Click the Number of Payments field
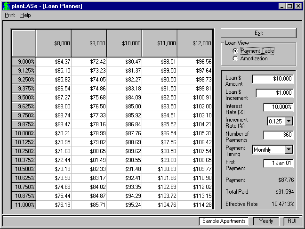The image size is (305, 229). 278,135
